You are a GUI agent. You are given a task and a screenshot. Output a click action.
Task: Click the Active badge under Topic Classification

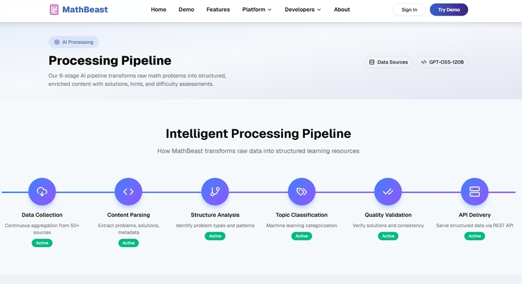click(x=302, y=236)
